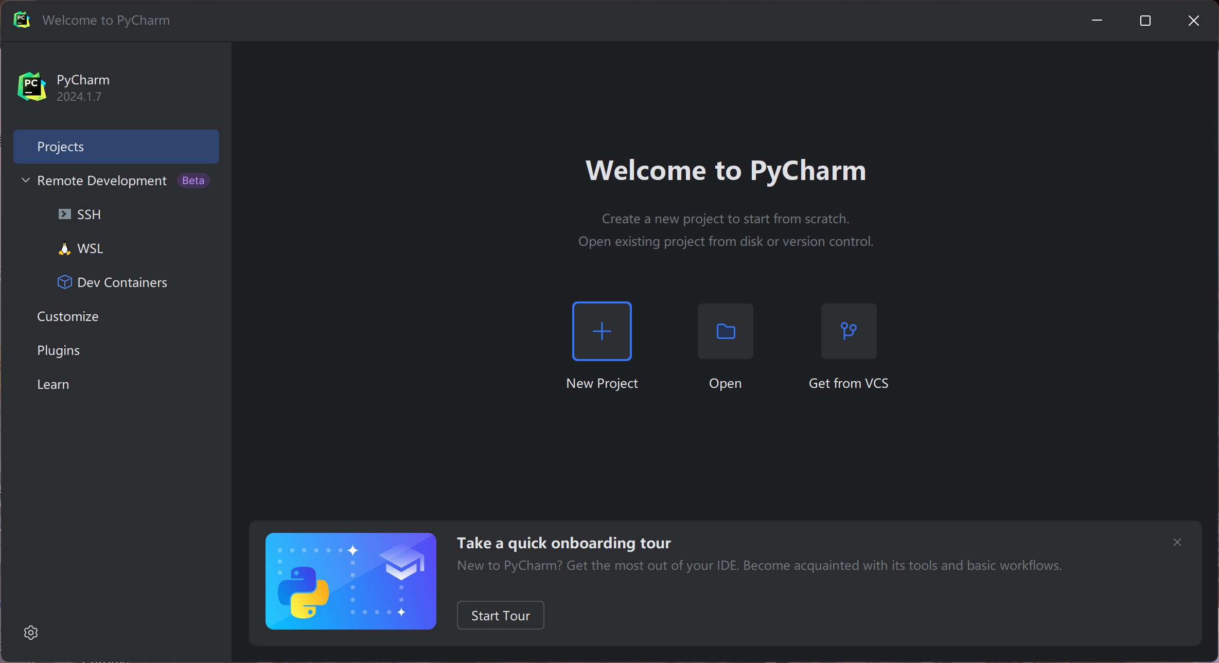Image resolution: width=1219 pixels, height=663 pixels.
Task: Go to the Plugins section
Action: 58,350
